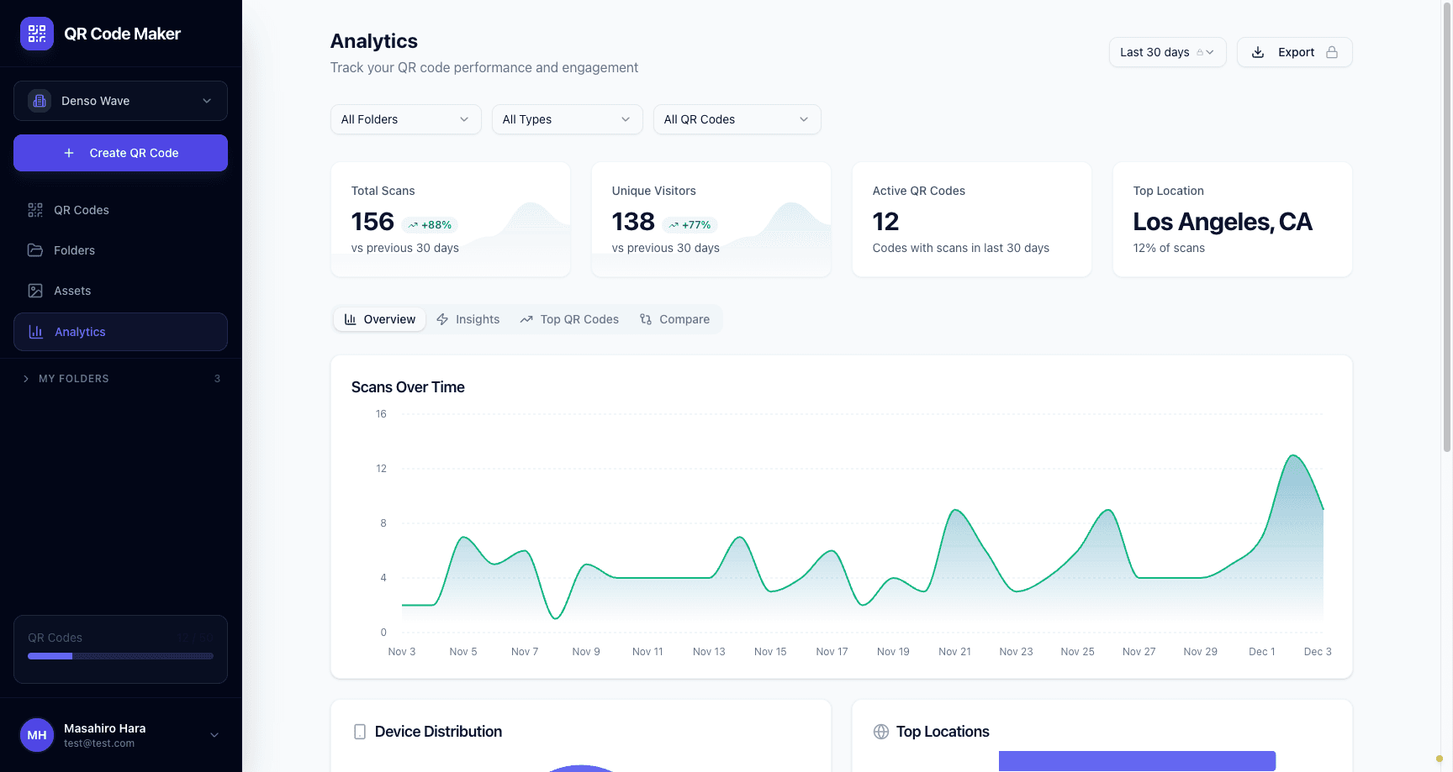Viewport: 1453px width, 772px height.
Task: Click the device icon beside Device Distribution
Action: pyautogui.click(x=360, y=732)
